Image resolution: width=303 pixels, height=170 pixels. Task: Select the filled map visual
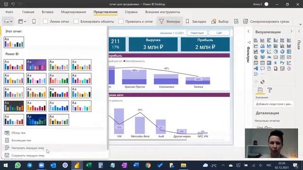[262, 57]
